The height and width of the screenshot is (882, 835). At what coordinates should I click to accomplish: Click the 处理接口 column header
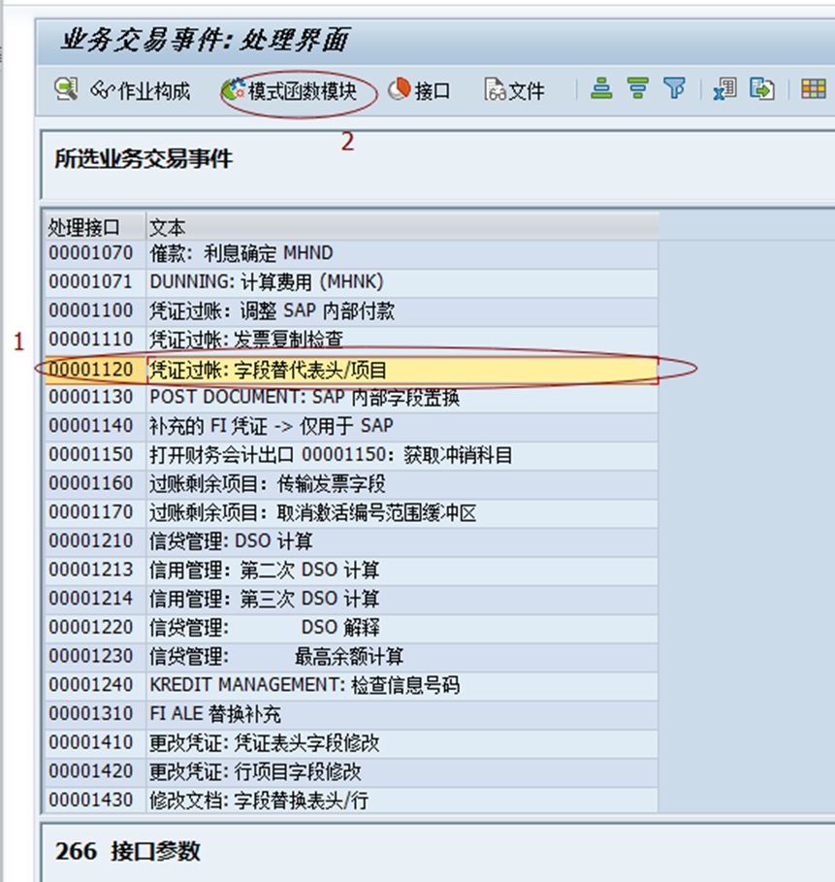point(95,227)
